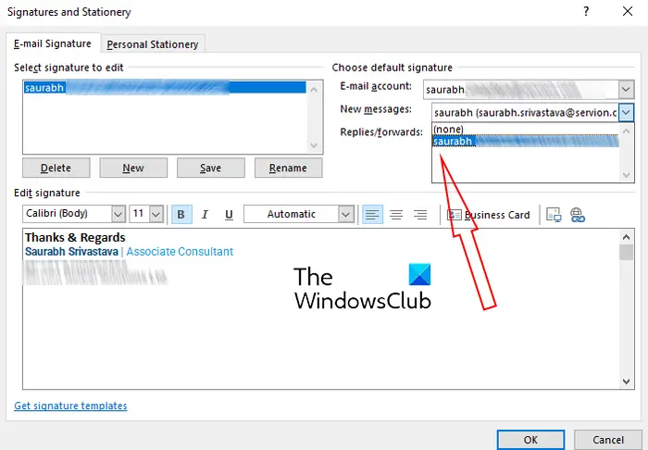
Task: Open Get signature templates link
Action: click(x=70, y=406)
